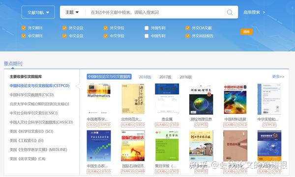
Task: Check the 中国专利 checkbox
Action: [147, 36]
